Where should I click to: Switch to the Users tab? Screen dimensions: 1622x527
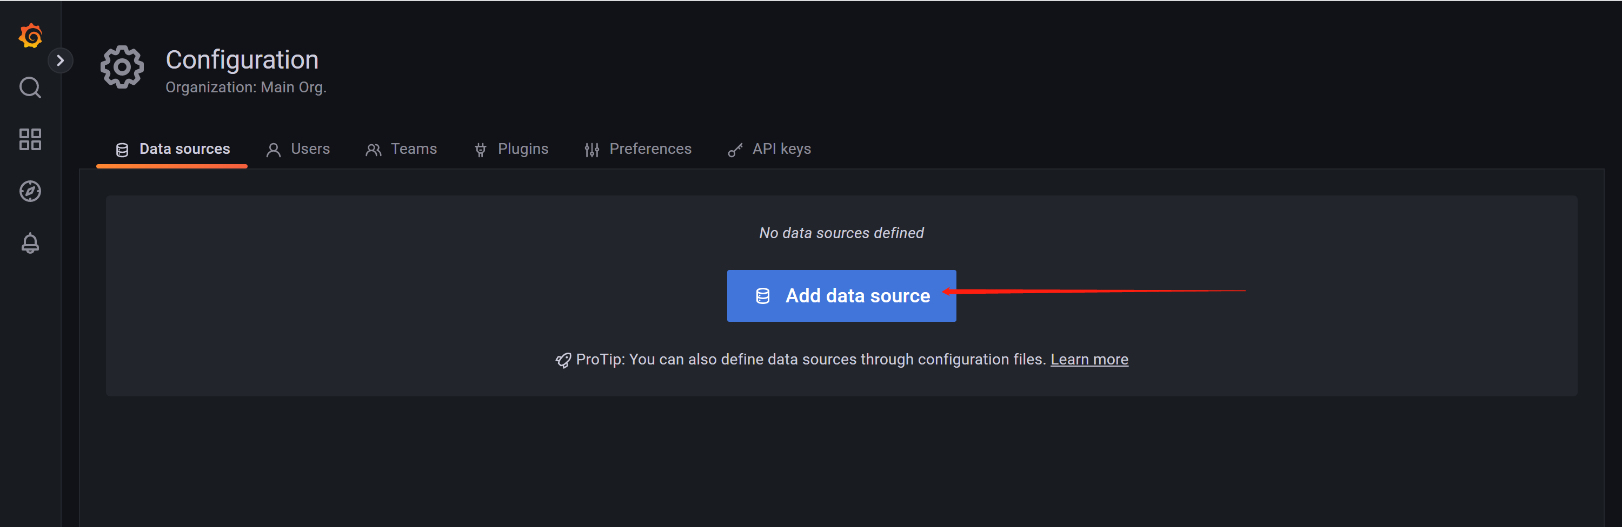(298, 149)
